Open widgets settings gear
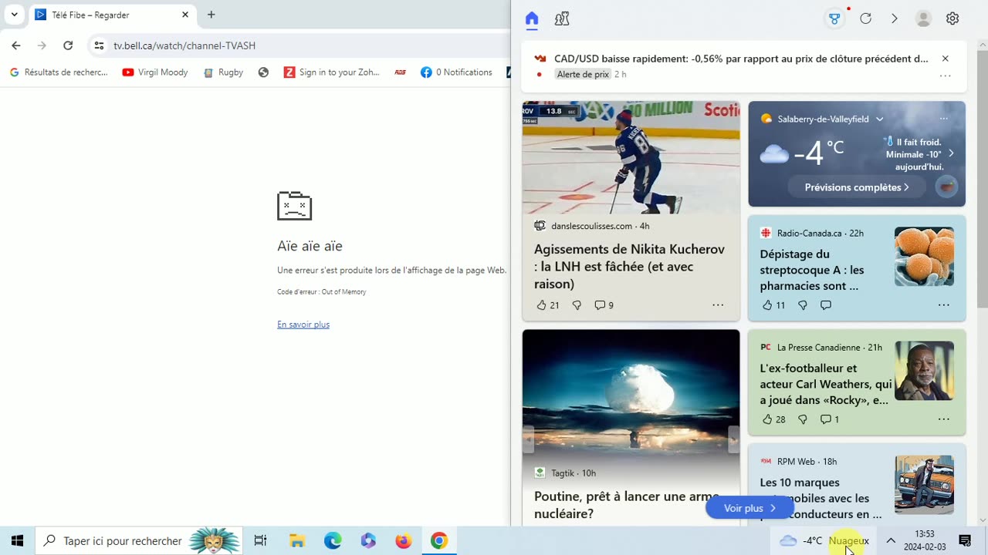This screenshot has width=988, height=555. click(952, 19)
